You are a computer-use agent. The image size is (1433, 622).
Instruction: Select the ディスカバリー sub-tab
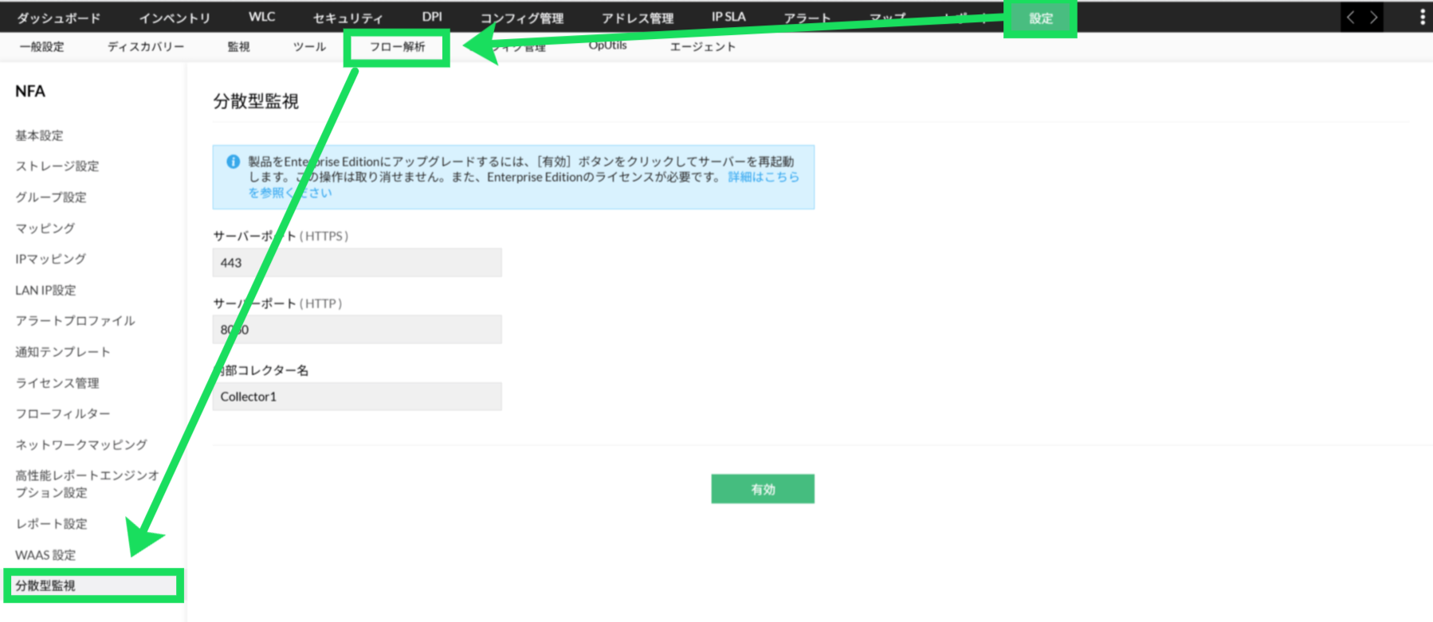(x=146, y=47)
